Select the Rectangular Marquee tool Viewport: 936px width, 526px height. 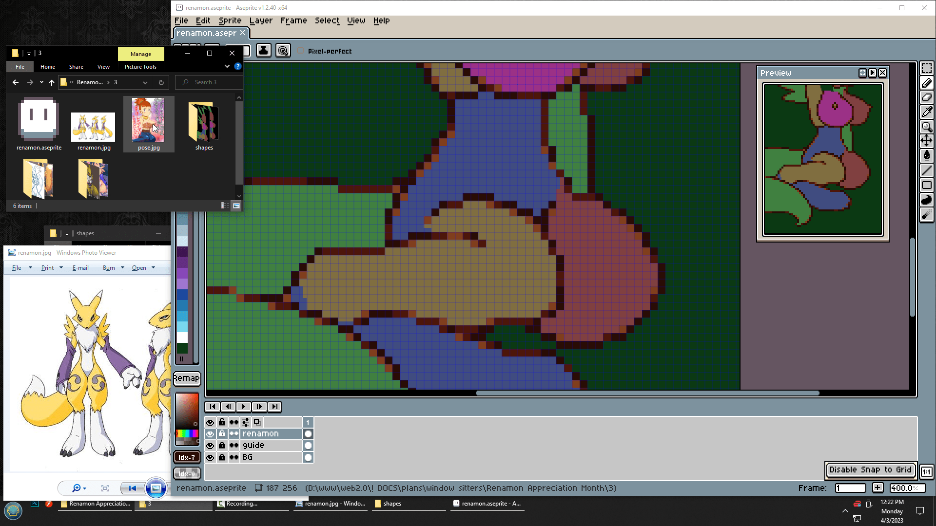click(926, 68)
